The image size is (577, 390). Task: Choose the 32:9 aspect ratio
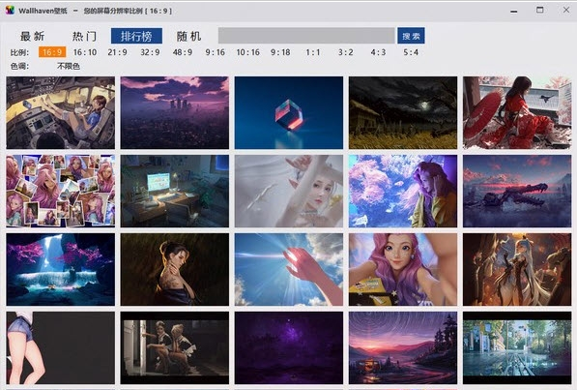pyautogui.click(x=150, y=52)
